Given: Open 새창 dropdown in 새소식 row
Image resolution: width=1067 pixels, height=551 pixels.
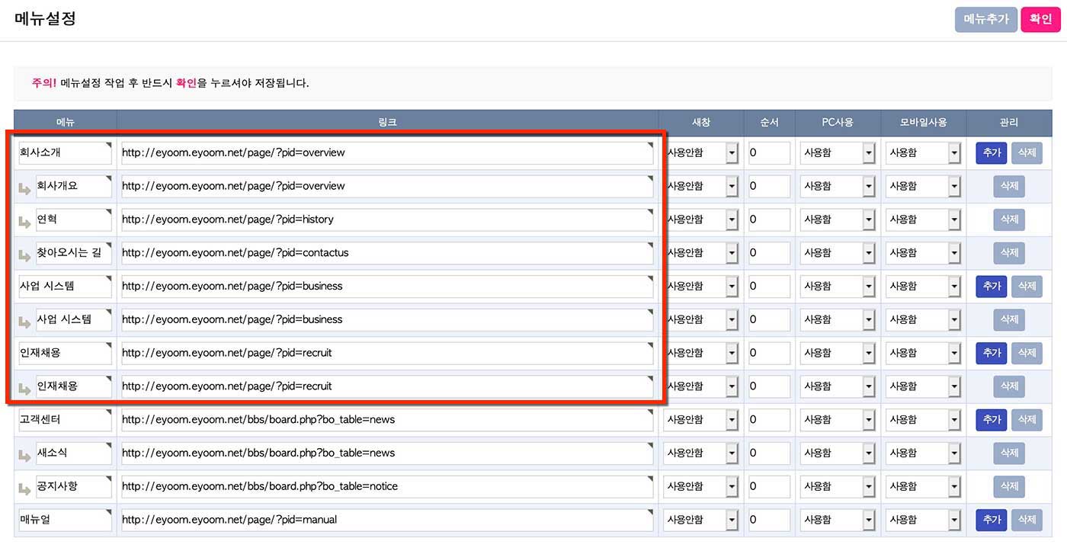Looking at the screenshot, I should point(700,453).
